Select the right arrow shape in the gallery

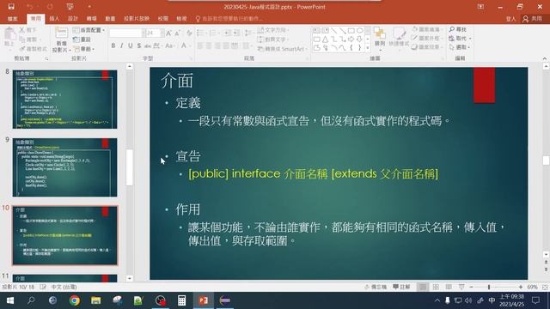point(351,39)
